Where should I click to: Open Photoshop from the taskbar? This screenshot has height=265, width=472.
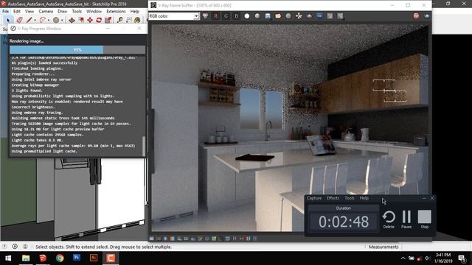(x=77, y=258)
